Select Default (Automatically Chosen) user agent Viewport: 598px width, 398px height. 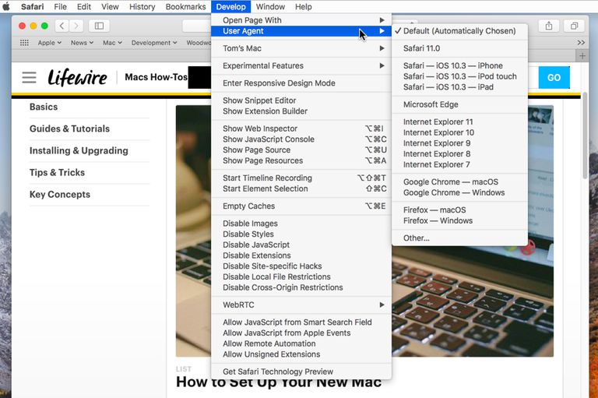coord(459,31)
